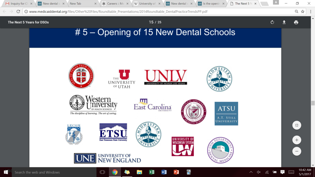Reload the current page
Viewport: 315px width, 177px height.
[x=18, y=11]
